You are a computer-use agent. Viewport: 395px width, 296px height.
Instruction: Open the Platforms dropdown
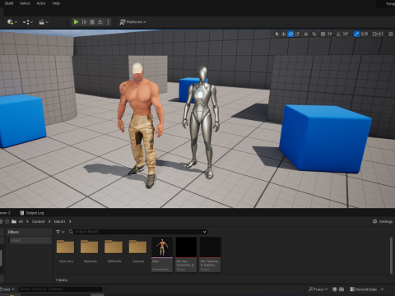click(x=133, y=22)
